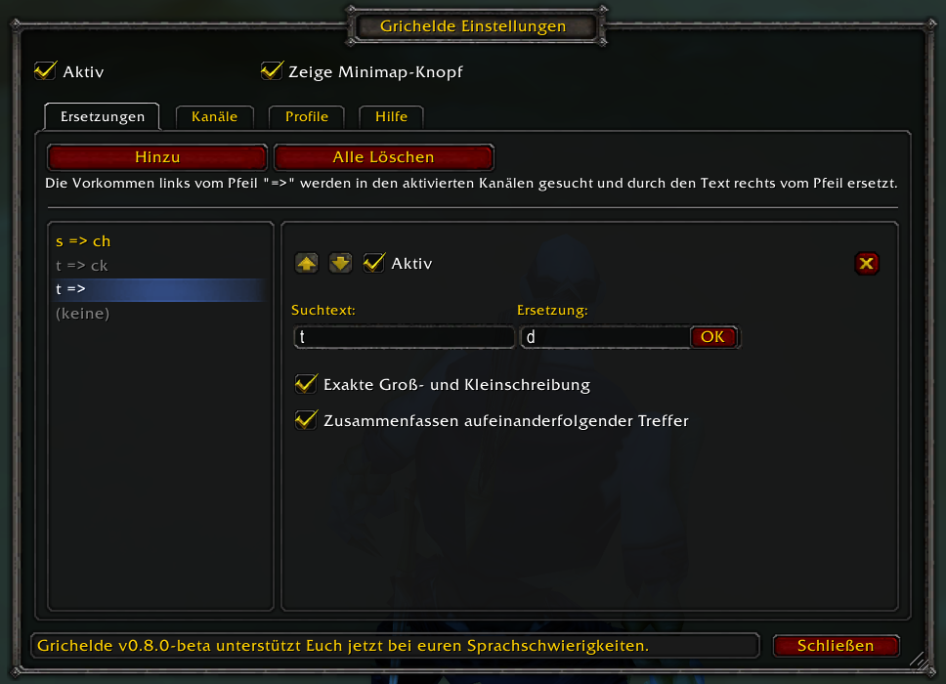Focus the Suchtext input field
Screen dimensions: 946x684
pos(404,336)
